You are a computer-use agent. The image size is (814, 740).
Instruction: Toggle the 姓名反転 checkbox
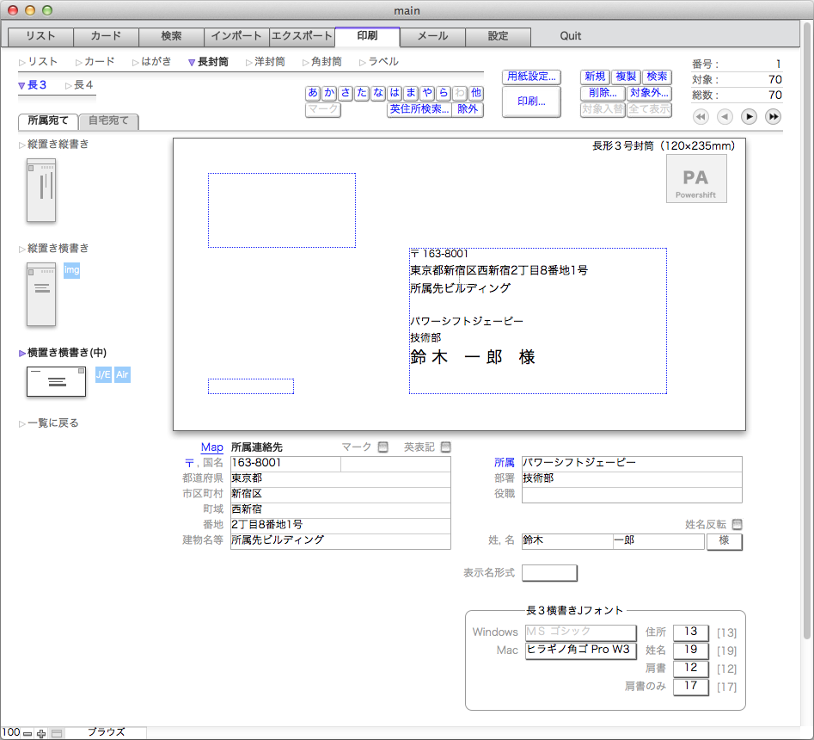737,524
